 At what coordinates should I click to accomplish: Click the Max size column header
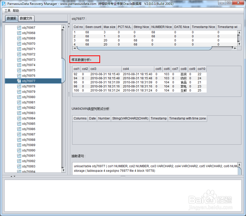tap(109, 27)
